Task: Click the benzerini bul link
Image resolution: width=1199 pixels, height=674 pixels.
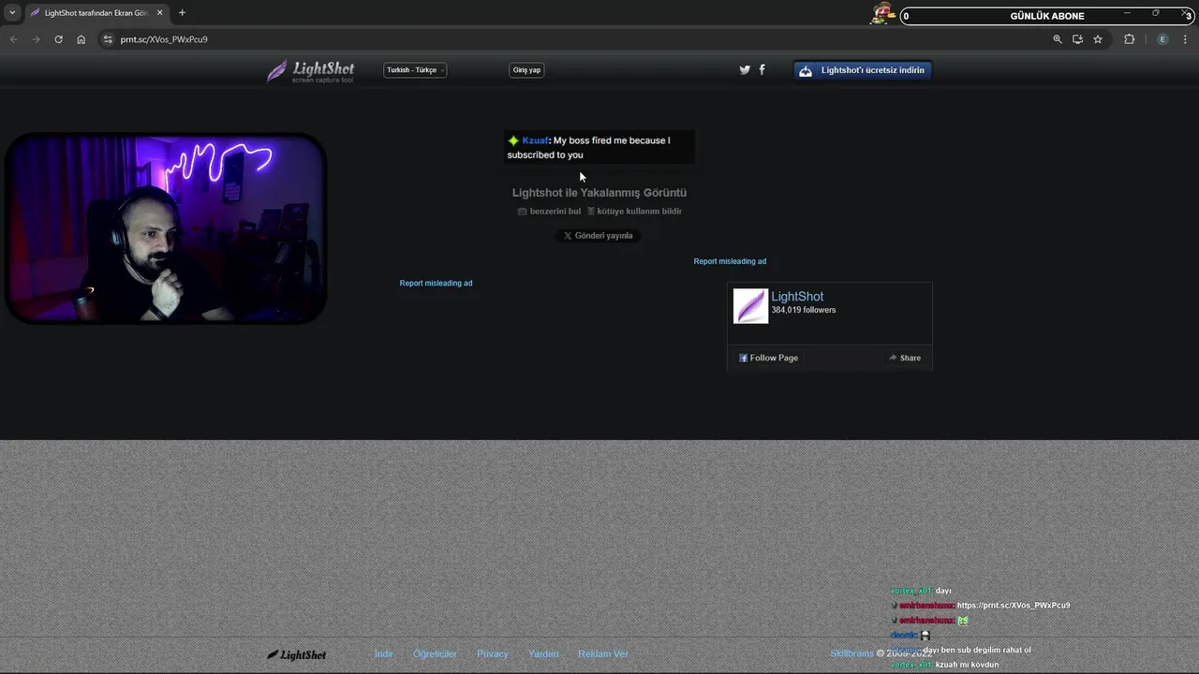Action: (550, 212)
